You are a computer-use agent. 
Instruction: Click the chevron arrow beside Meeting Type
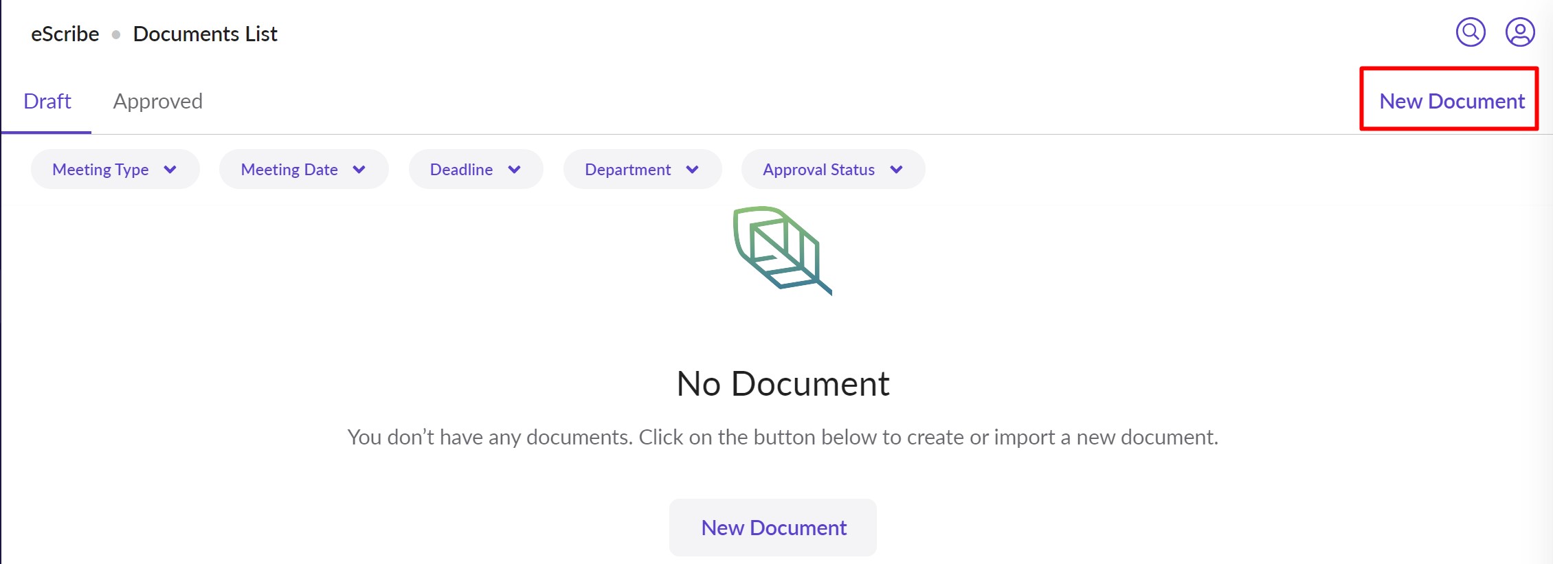click(170, 170)
